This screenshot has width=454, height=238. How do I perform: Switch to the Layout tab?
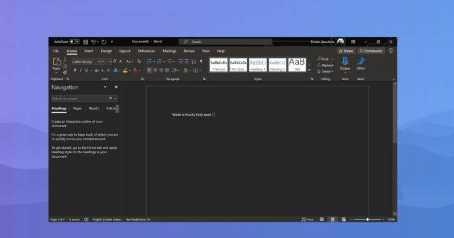(125, 51)
